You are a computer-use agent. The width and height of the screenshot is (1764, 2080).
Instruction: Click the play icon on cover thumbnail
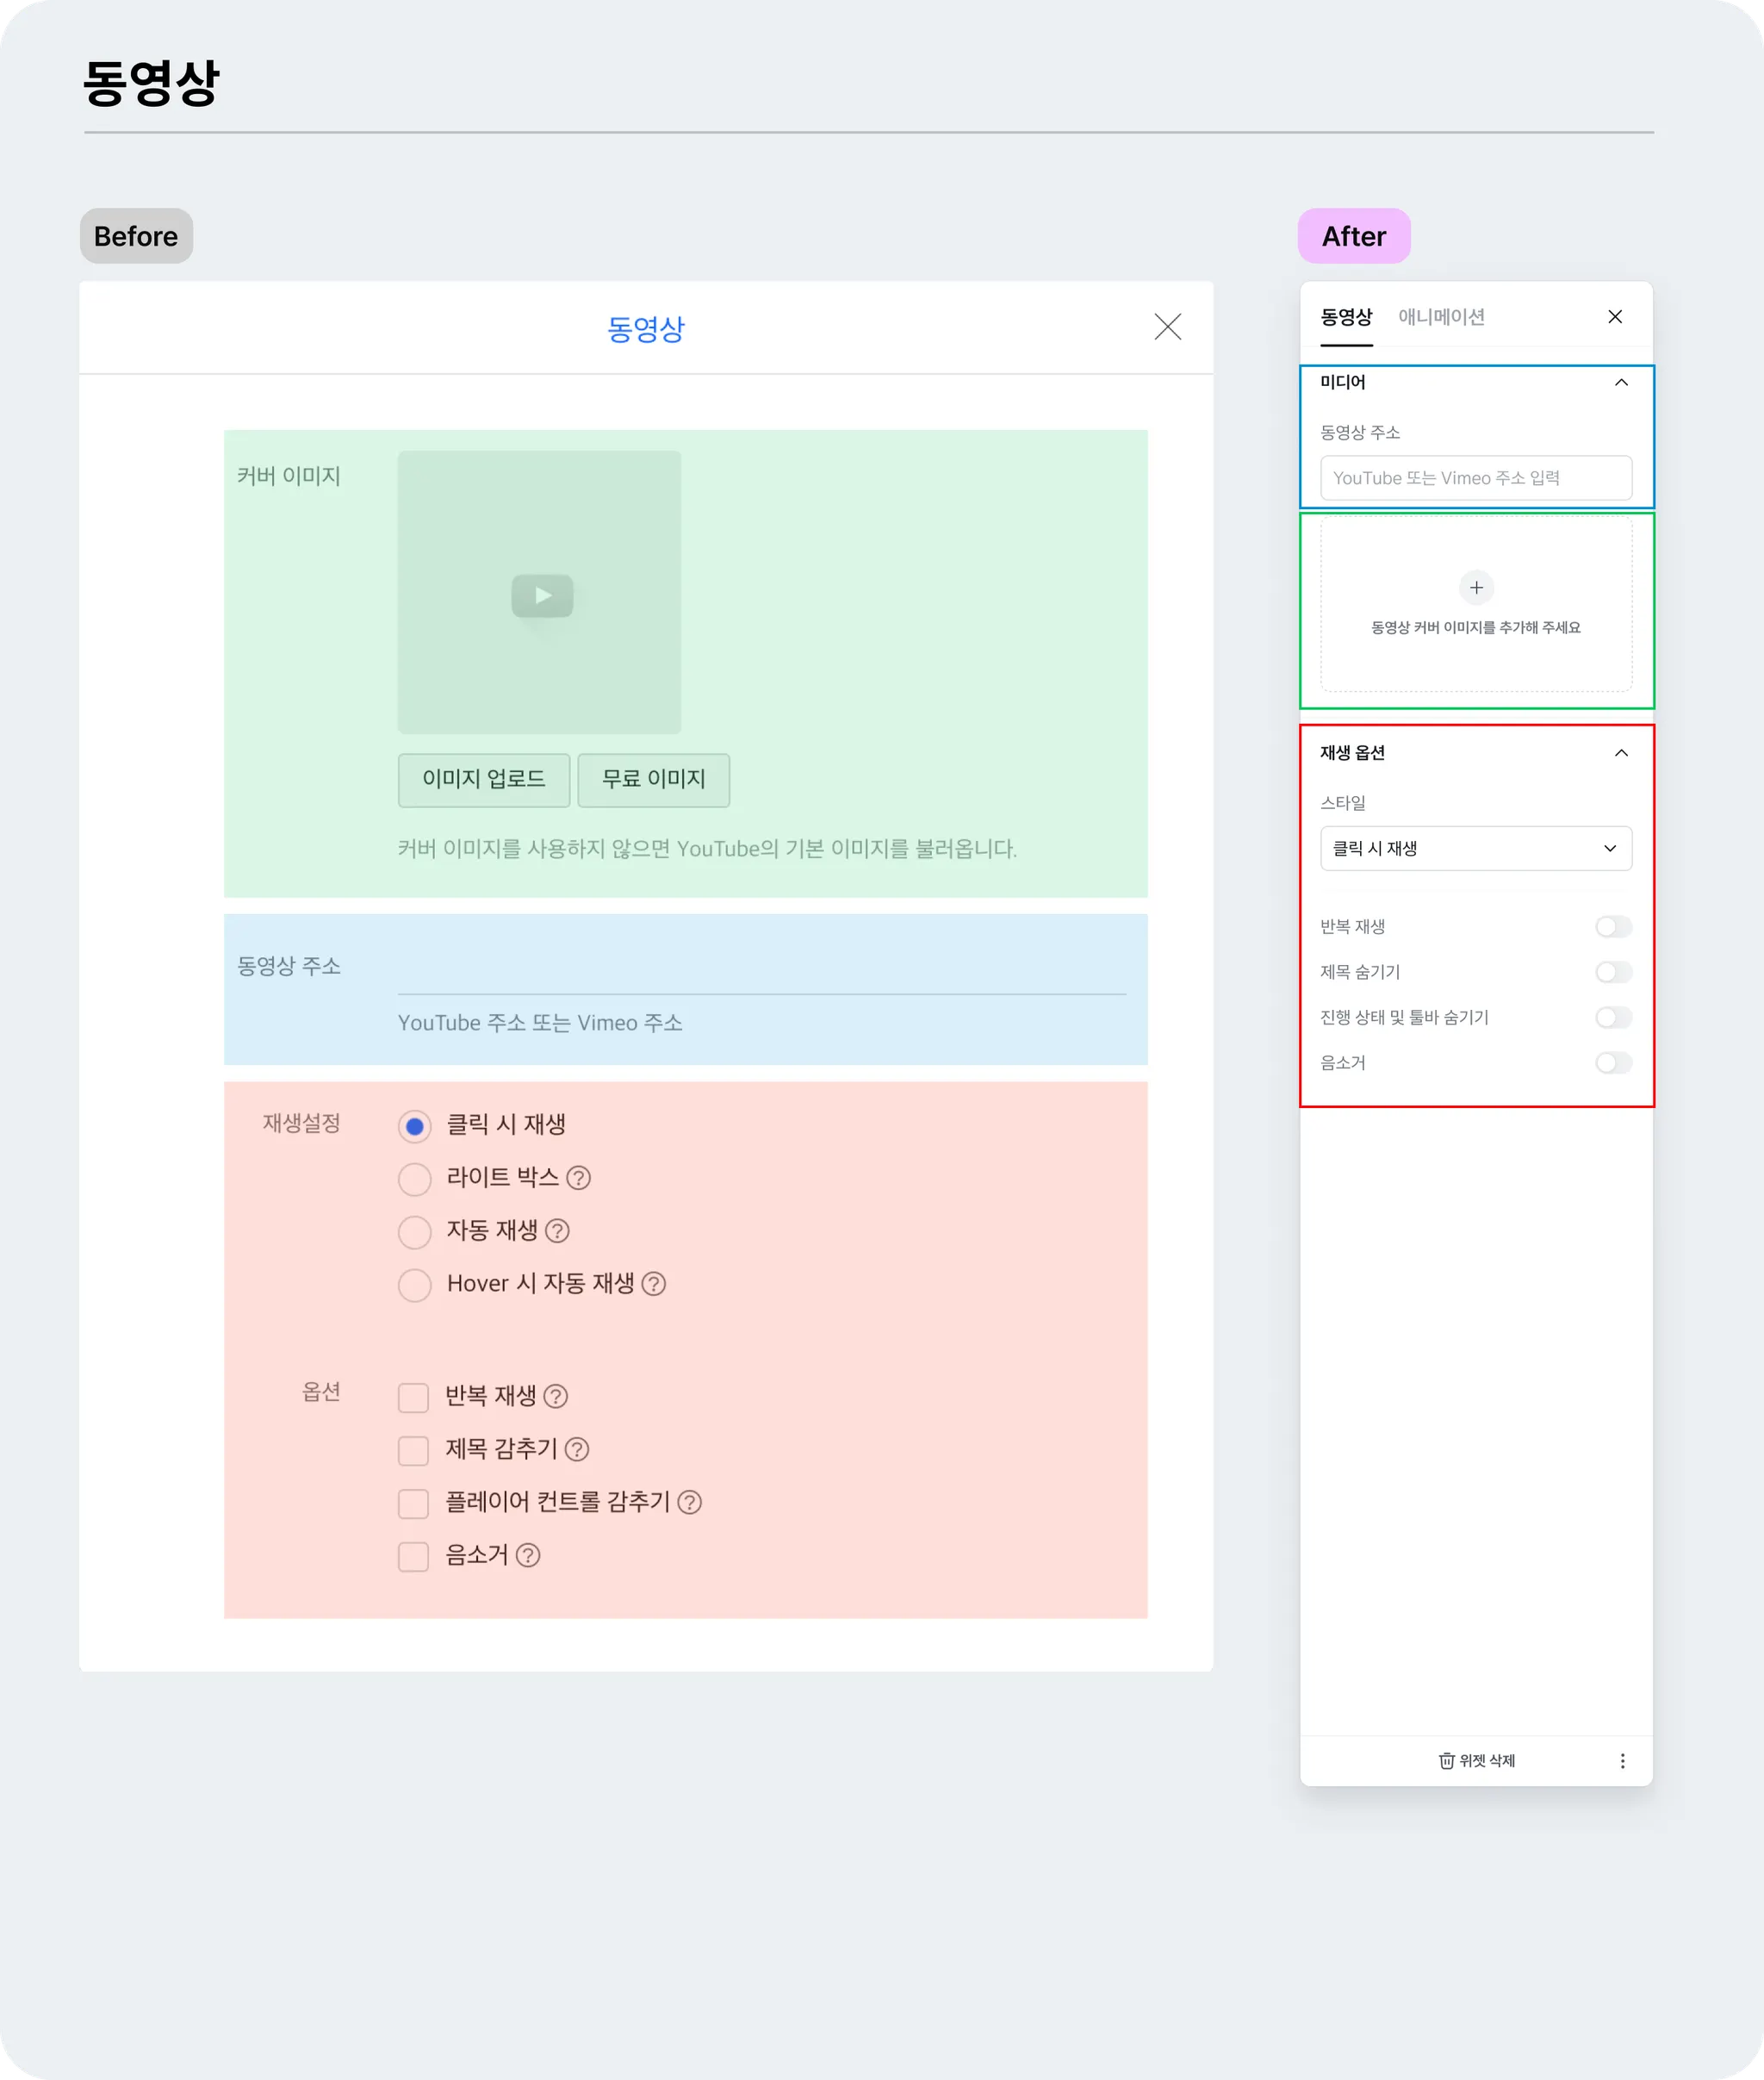[x=542, y=595]
